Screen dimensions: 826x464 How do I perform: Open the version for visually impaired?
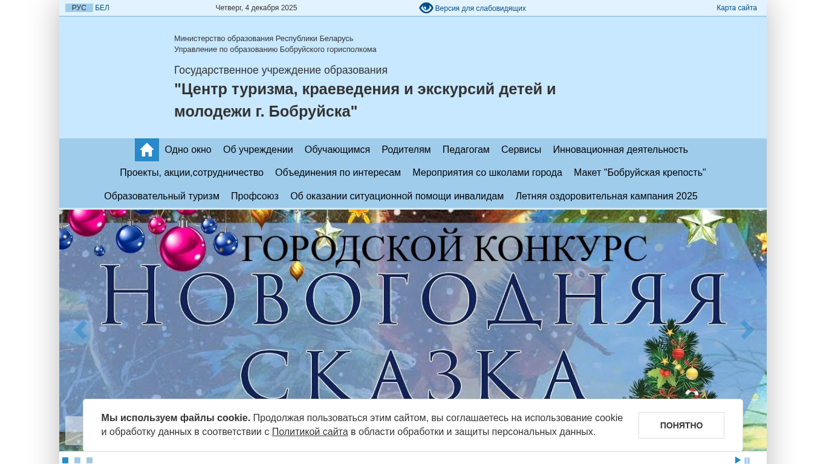472,8
